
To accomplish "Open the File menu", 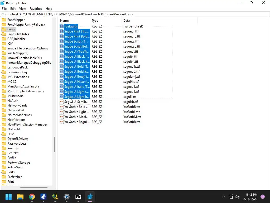I will (x=4, y=9).
